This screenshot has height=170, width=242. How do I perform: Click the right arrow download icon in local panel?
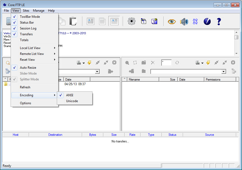(111, 71)
